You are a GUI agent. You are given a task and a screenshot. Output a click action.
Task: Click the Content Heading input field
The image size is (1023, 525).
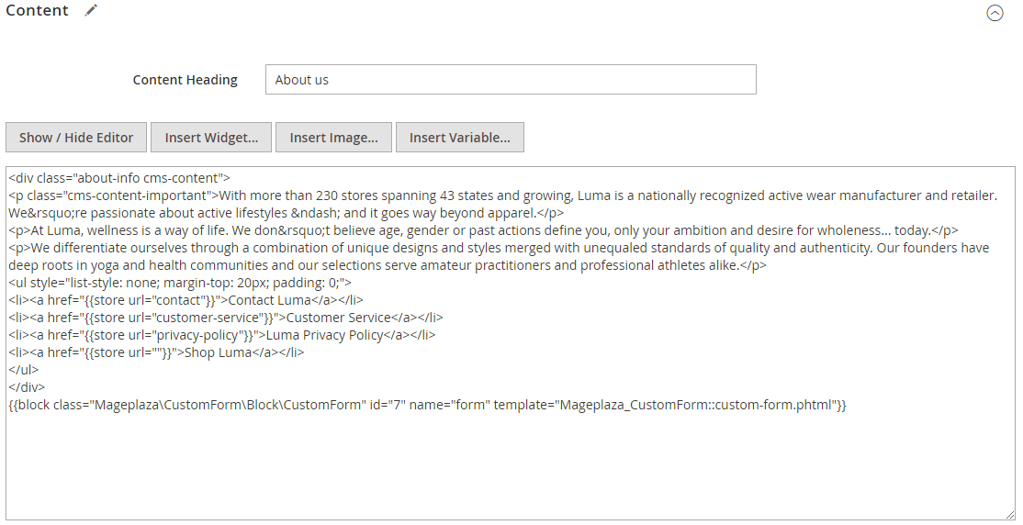511,80
